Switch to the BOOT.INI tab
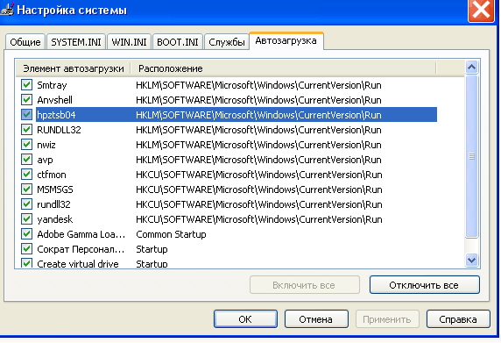This screenshot has width=501, height=343. (178, 42)
